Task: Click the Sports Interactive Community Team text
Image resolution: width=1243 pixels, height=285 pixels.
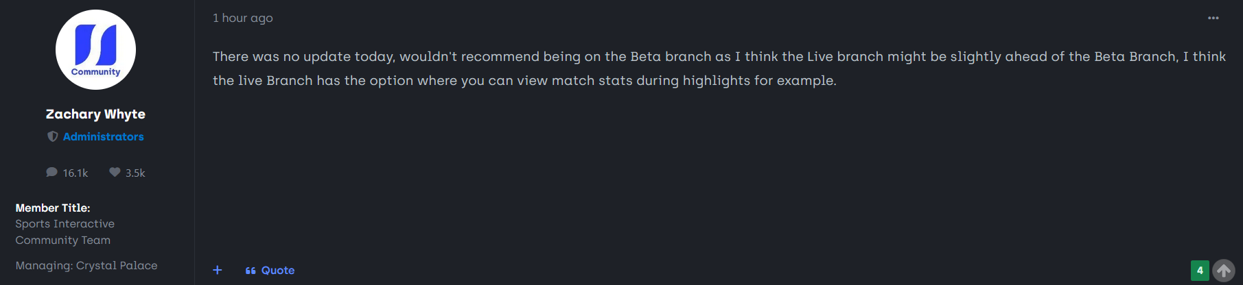Action: point(65,232)
